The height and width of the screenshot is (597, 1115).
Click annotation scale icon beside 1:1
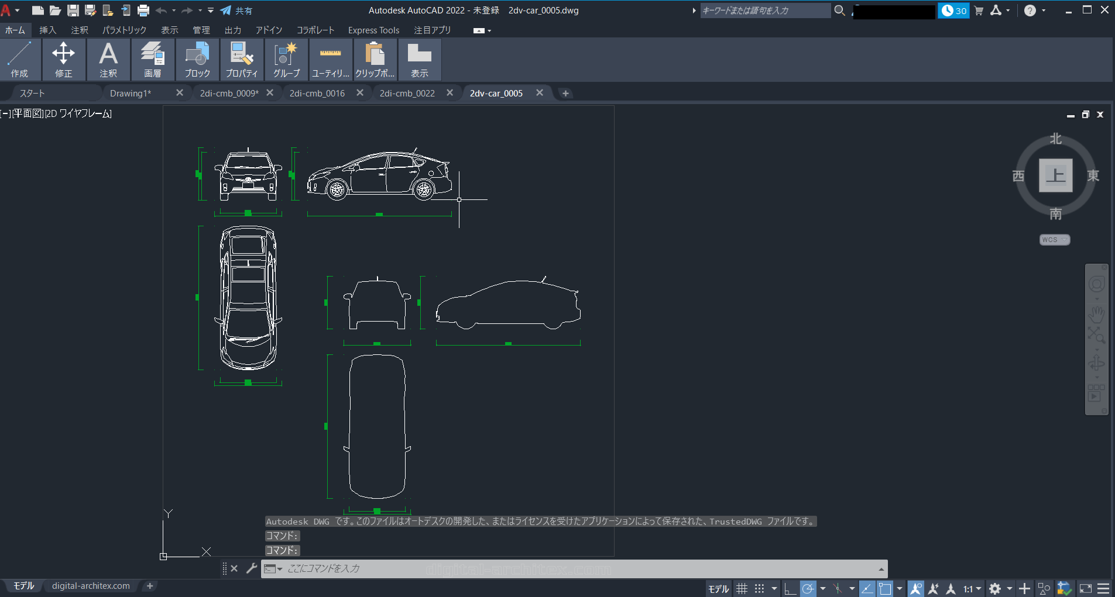tap(951, 589)
